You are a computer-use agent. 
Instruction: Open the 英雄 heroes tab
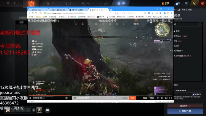50,3
